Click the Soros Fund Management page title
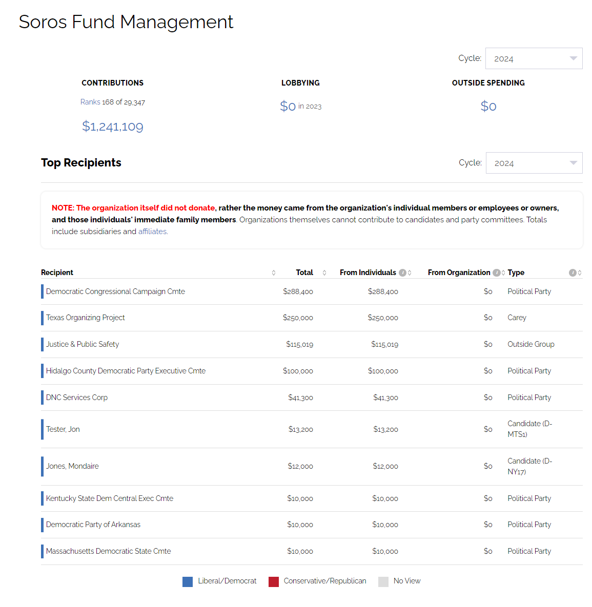The height and width of the screenshot is (607, 592). coord(126,22)
